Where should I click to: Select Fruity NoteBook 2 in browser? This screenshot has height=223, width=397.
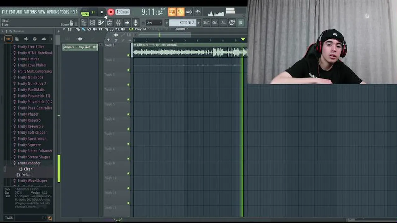32,83
